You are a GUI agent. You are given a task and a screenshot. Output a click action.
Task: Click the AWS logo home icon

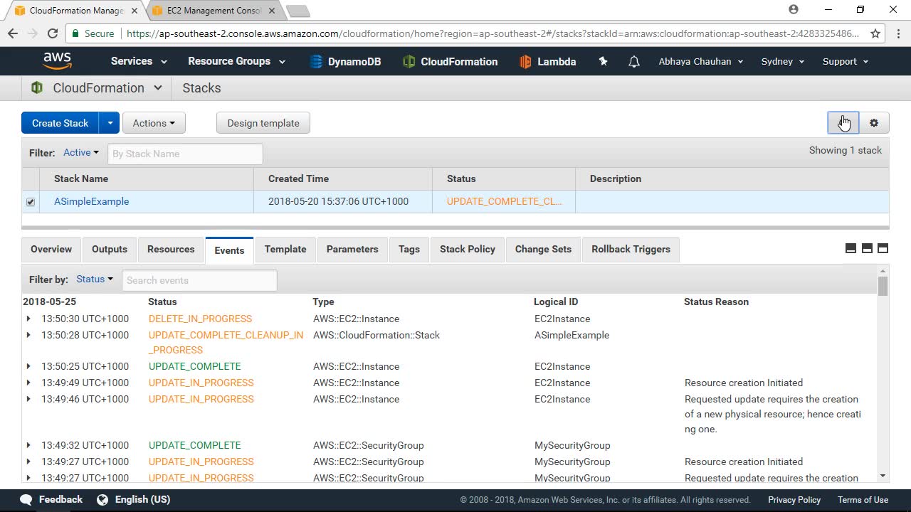point(57,61)
